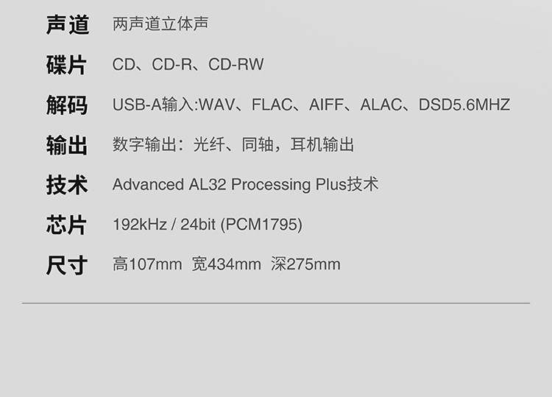Click the 技术 heading
Viewport: 552px width, 397px height.
[66, 185]
